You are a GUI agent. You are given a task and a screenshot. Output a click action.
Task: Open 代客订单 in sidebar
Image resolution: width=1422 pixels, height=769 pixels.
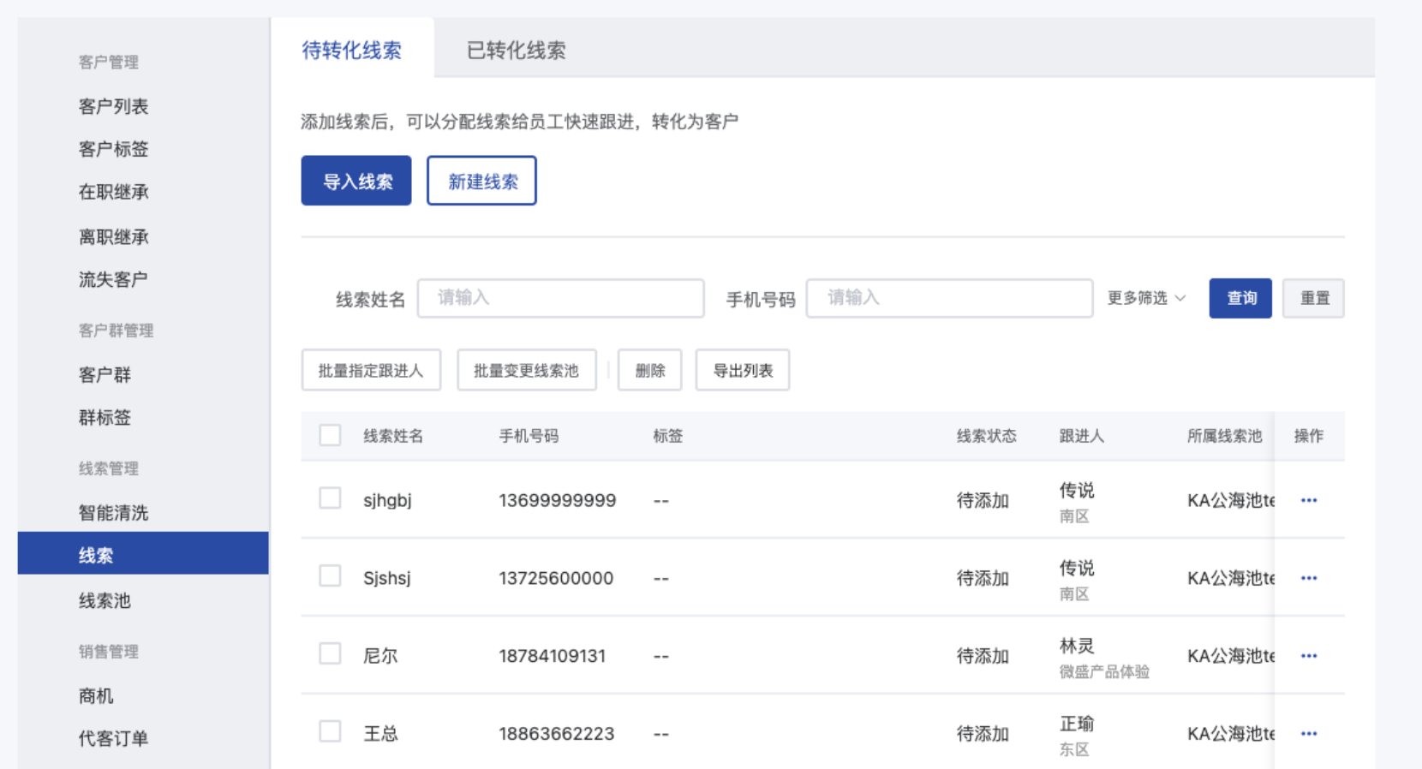click(x=113, y=738)
